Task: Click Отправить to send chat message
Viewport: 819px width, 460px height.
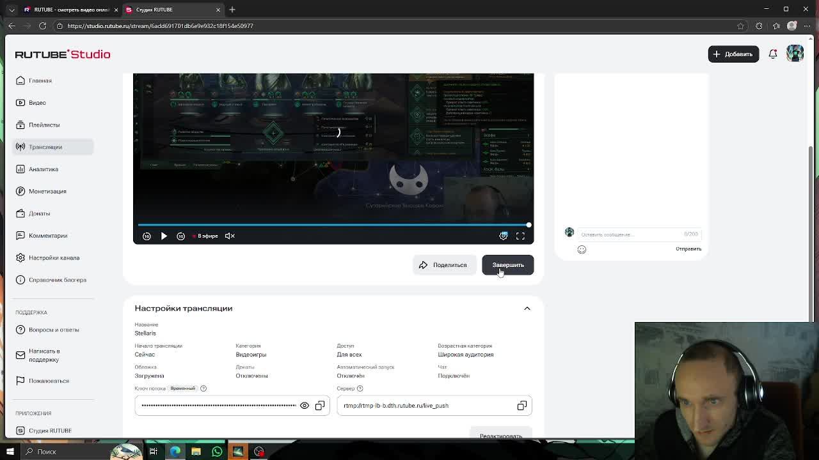Action: (688, 249)
